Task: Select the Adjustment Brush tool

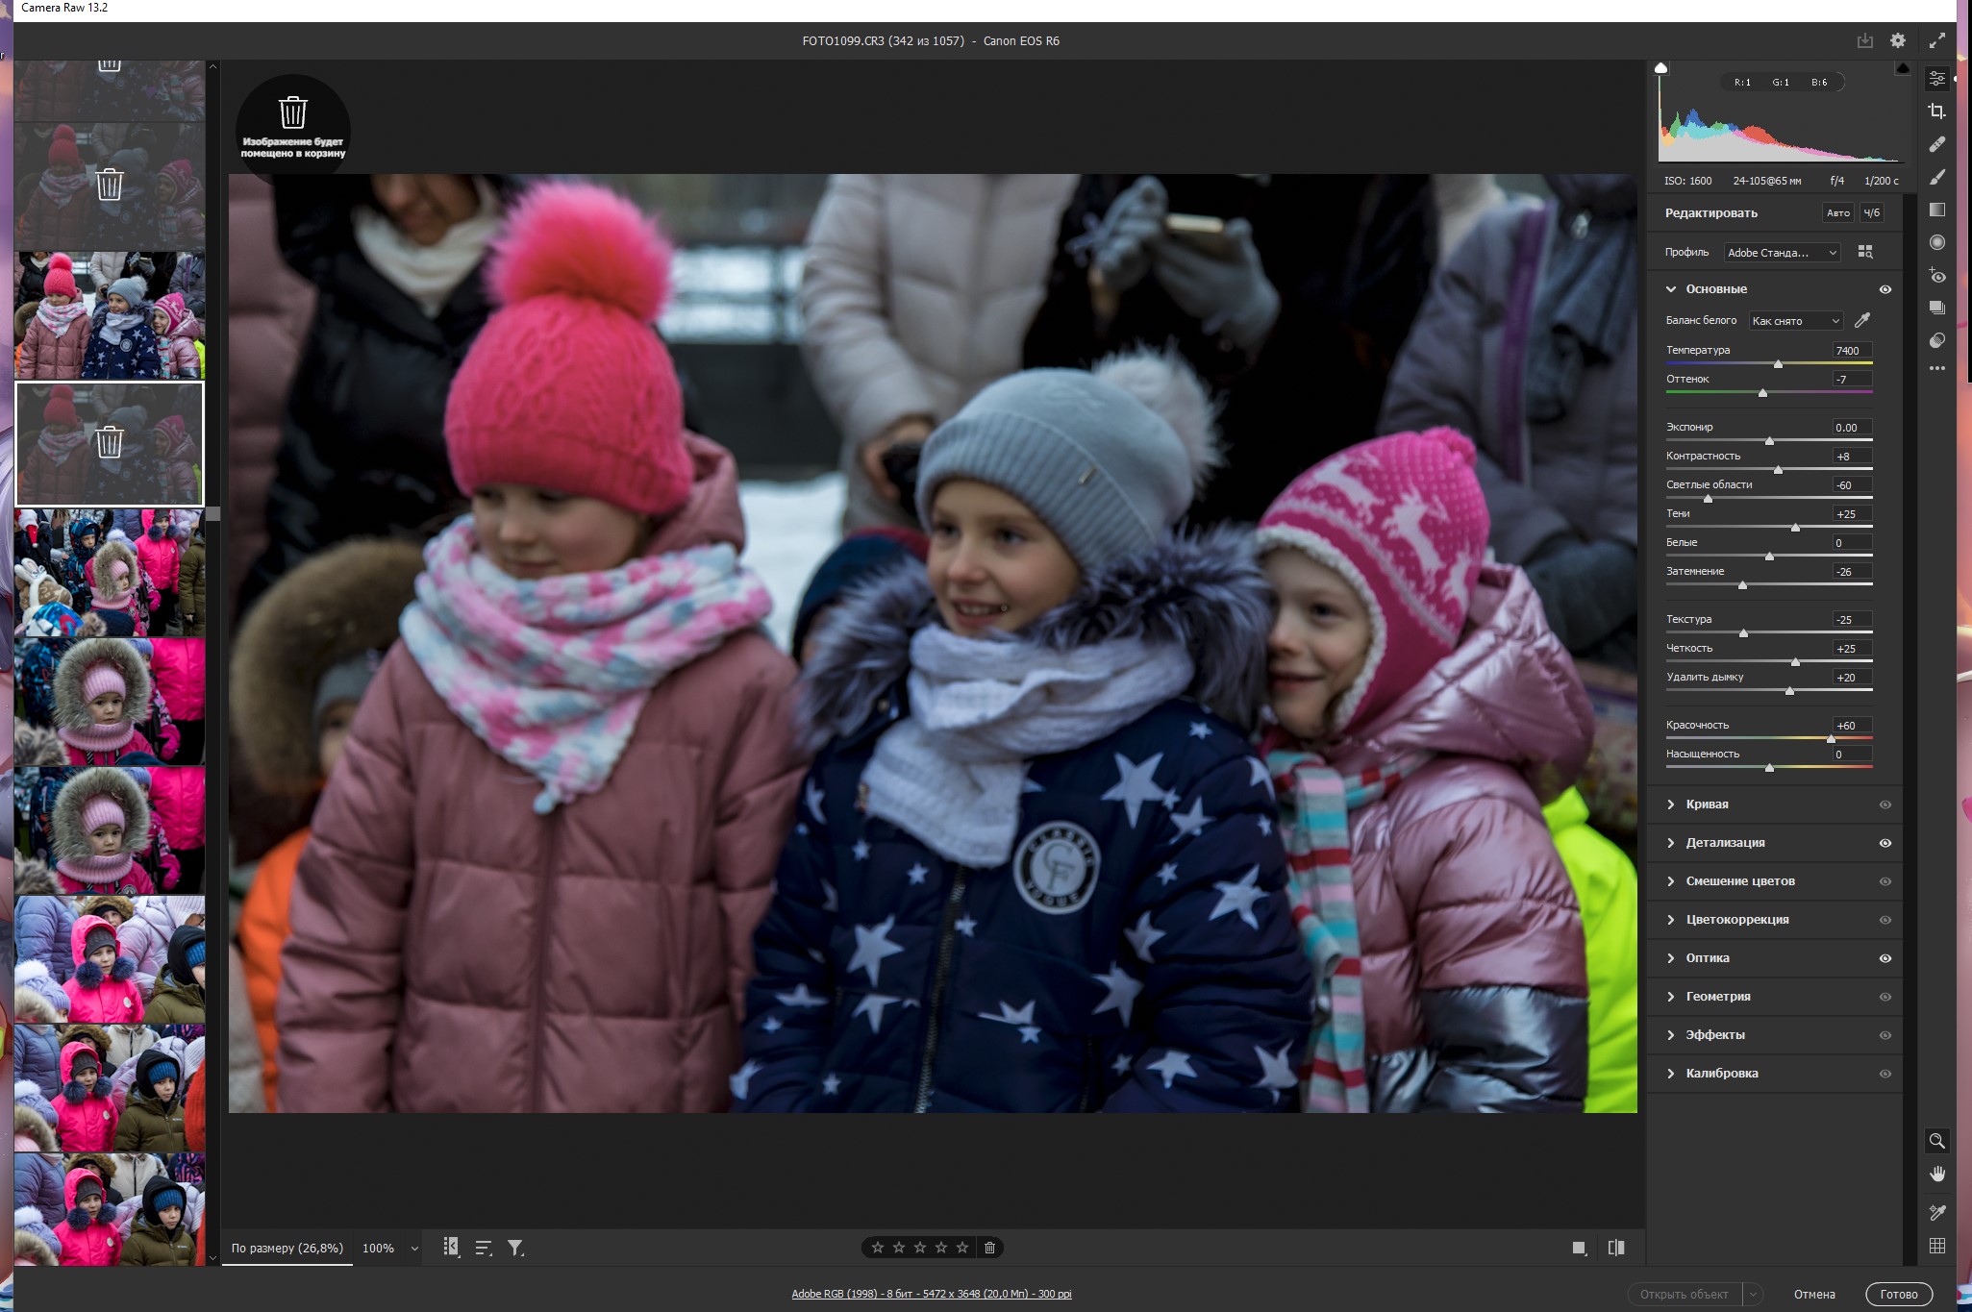Action: point(1936,177)
